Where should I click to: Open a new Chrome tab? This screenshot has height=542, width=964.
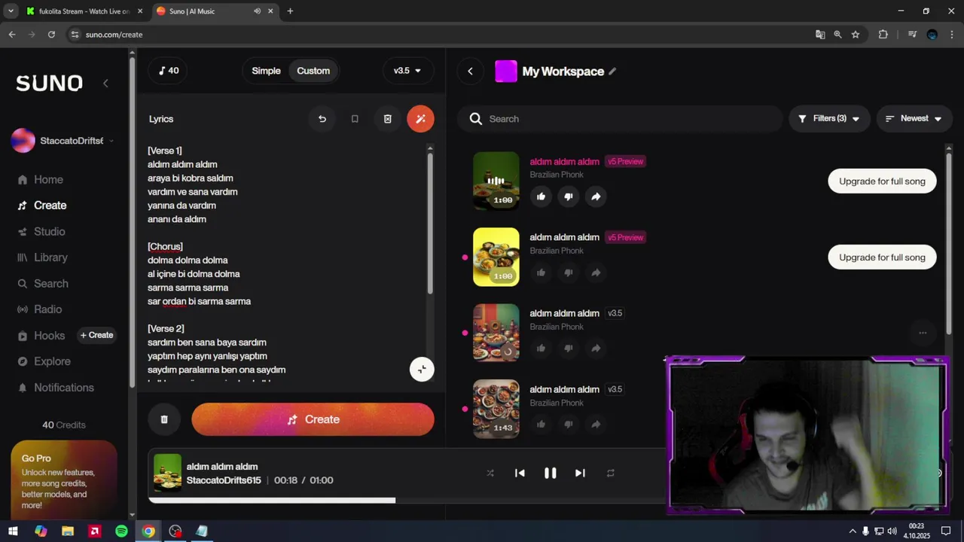290,11
